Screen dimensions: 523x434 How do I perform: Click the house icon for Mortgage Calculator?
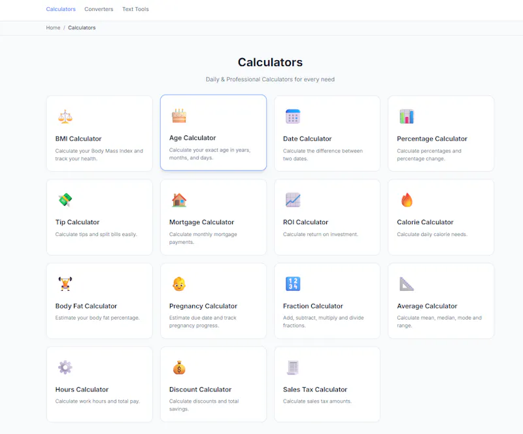[179, 200]
